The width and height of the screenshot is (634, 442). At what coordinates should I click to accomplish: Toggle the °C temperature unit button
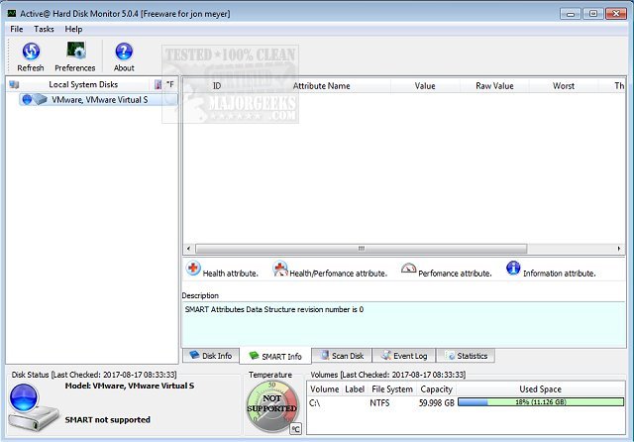(x=295, y=429)
